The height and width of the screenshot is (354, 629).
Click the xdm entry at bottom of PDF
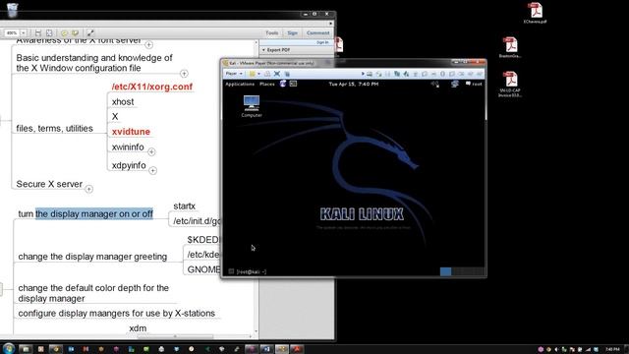tap(138, 328)
